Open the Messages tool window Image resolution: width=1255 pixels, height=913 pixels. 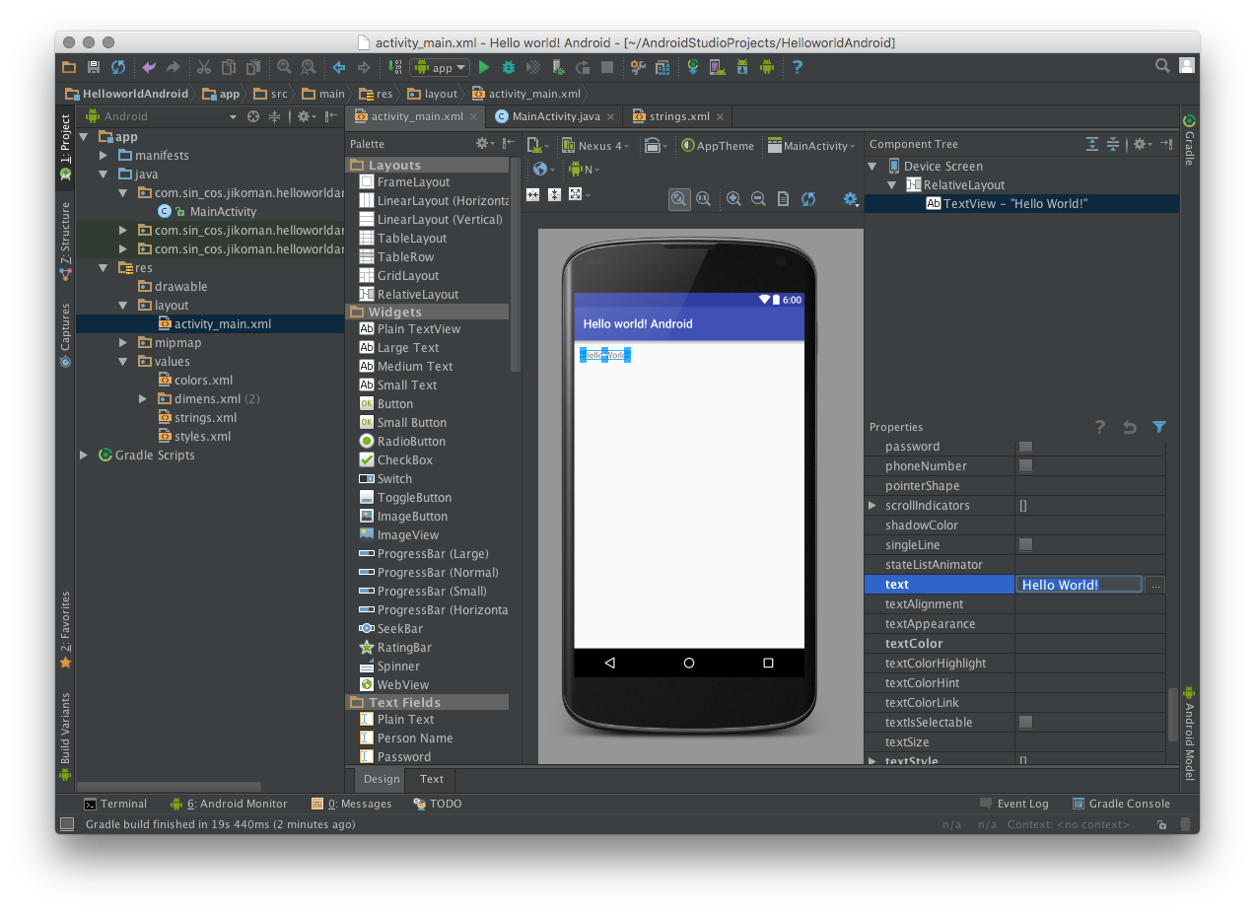(x=352, y=804)
